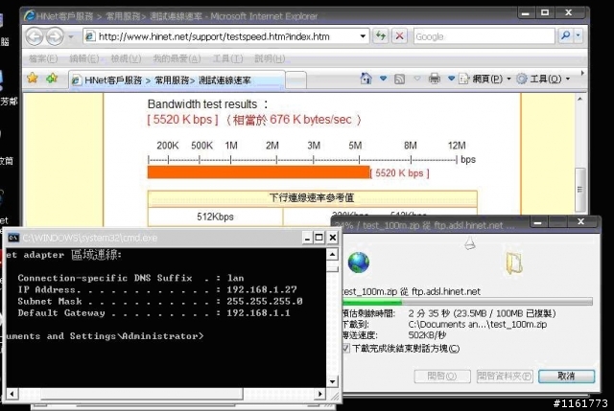
Task: Open the 工具(T) menu in menu bar
Action: (228, 58)
